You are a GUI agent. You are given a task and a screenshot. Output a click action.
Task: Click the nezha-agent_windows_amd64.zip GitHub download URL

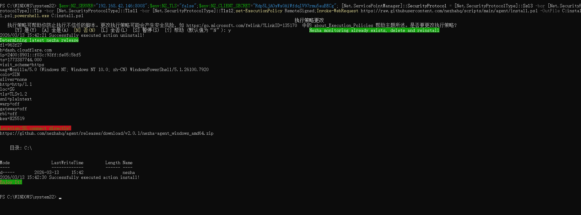click(x=107, y=134)
